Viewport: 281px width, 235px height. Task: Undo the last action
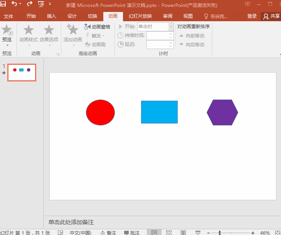tap(15, 5)
